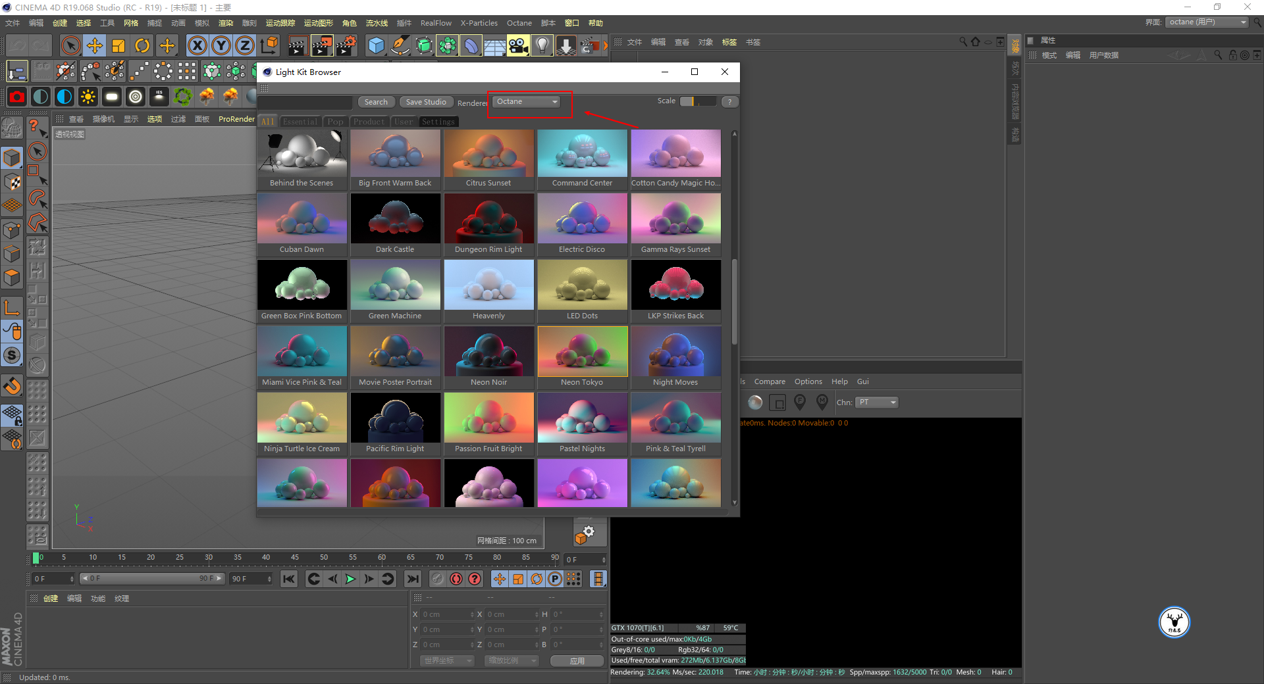Switch to Points mode in left sidebar
1264x684 pixels.
coord(13,230)
